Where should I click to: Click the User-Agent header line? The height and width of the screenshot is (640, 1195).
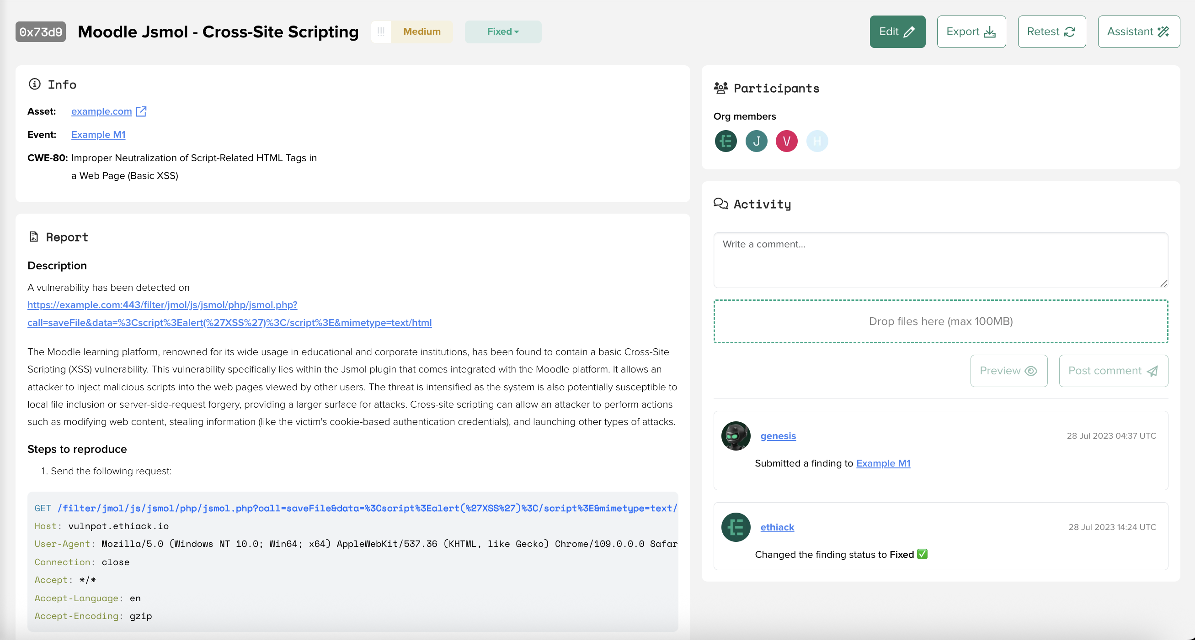pyautogui.click(x=356, y=544)
